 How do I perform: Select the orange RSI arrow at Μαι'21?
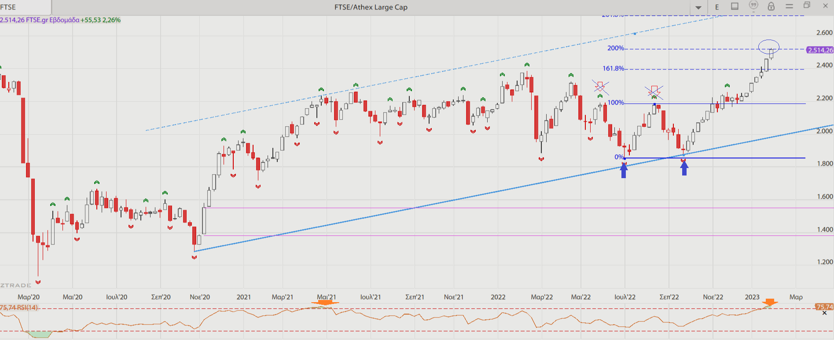(x=326, y=303)
